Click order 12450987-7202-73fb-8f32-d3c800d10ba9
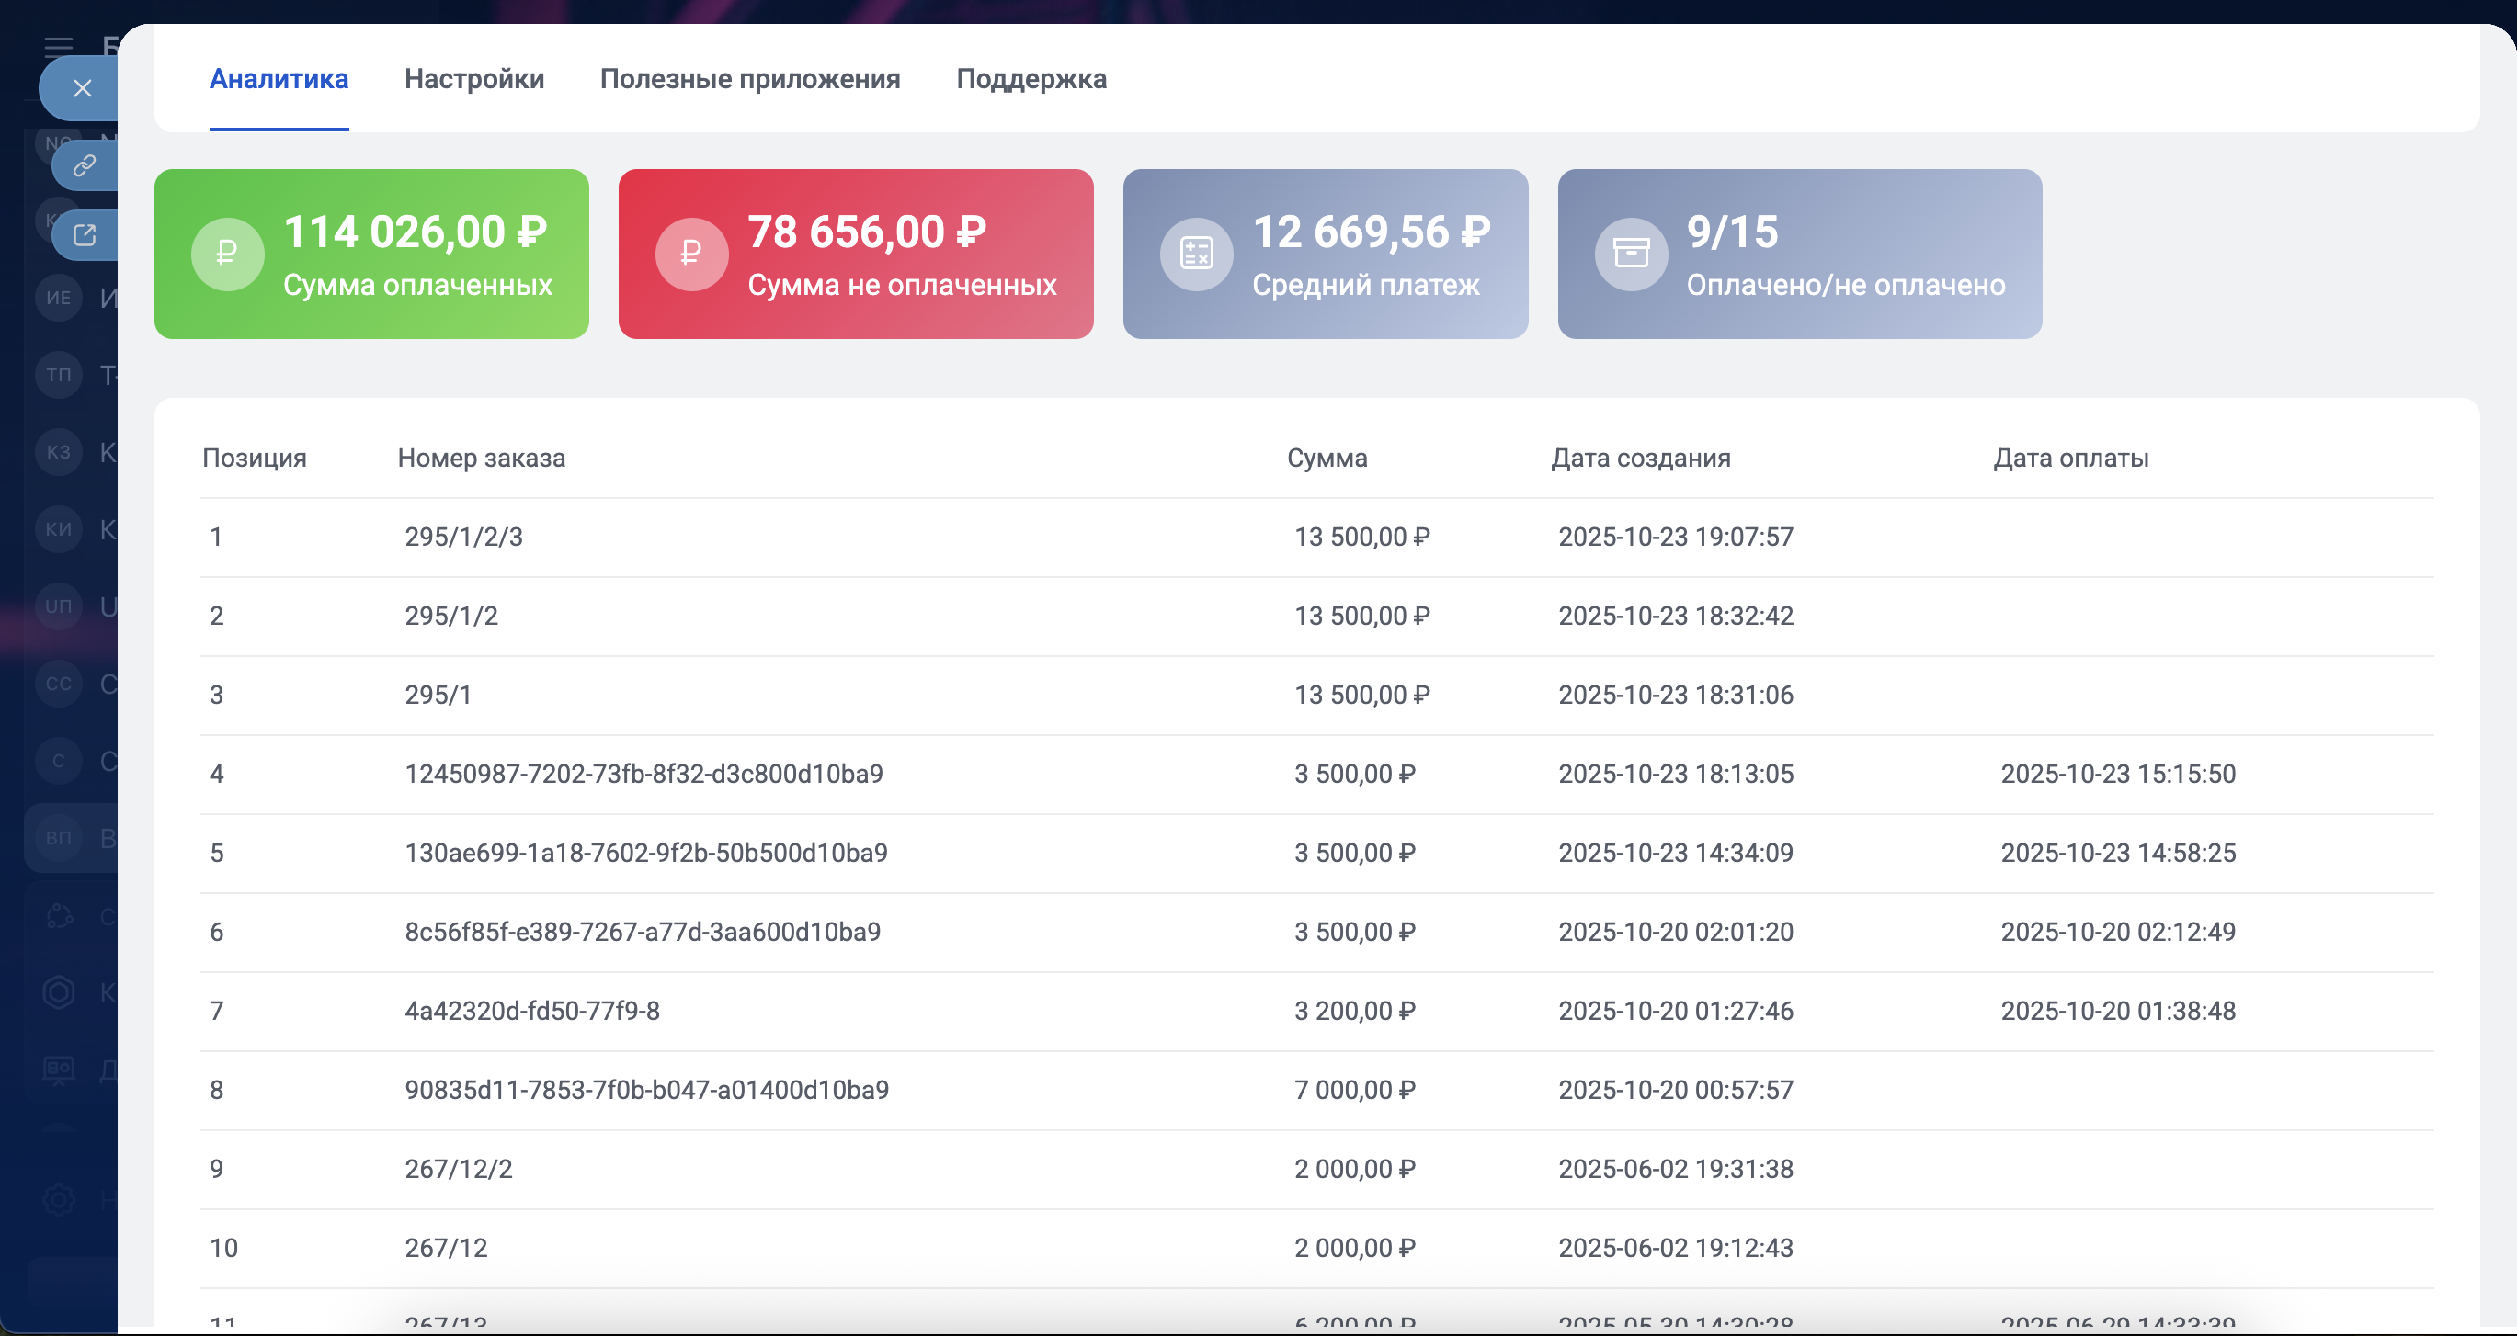The image size is (2517, 1336). (643, 775)
